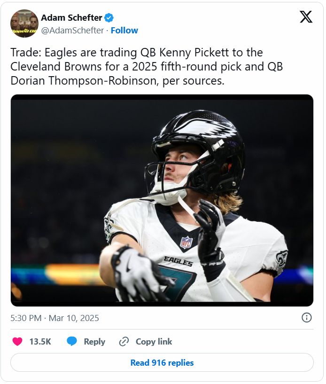Click the Eagles wordmark on the jersey

178,261
